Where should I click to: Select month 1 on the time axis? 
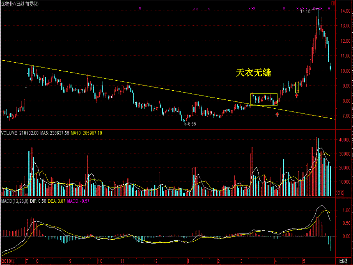(x=188, y=262)
